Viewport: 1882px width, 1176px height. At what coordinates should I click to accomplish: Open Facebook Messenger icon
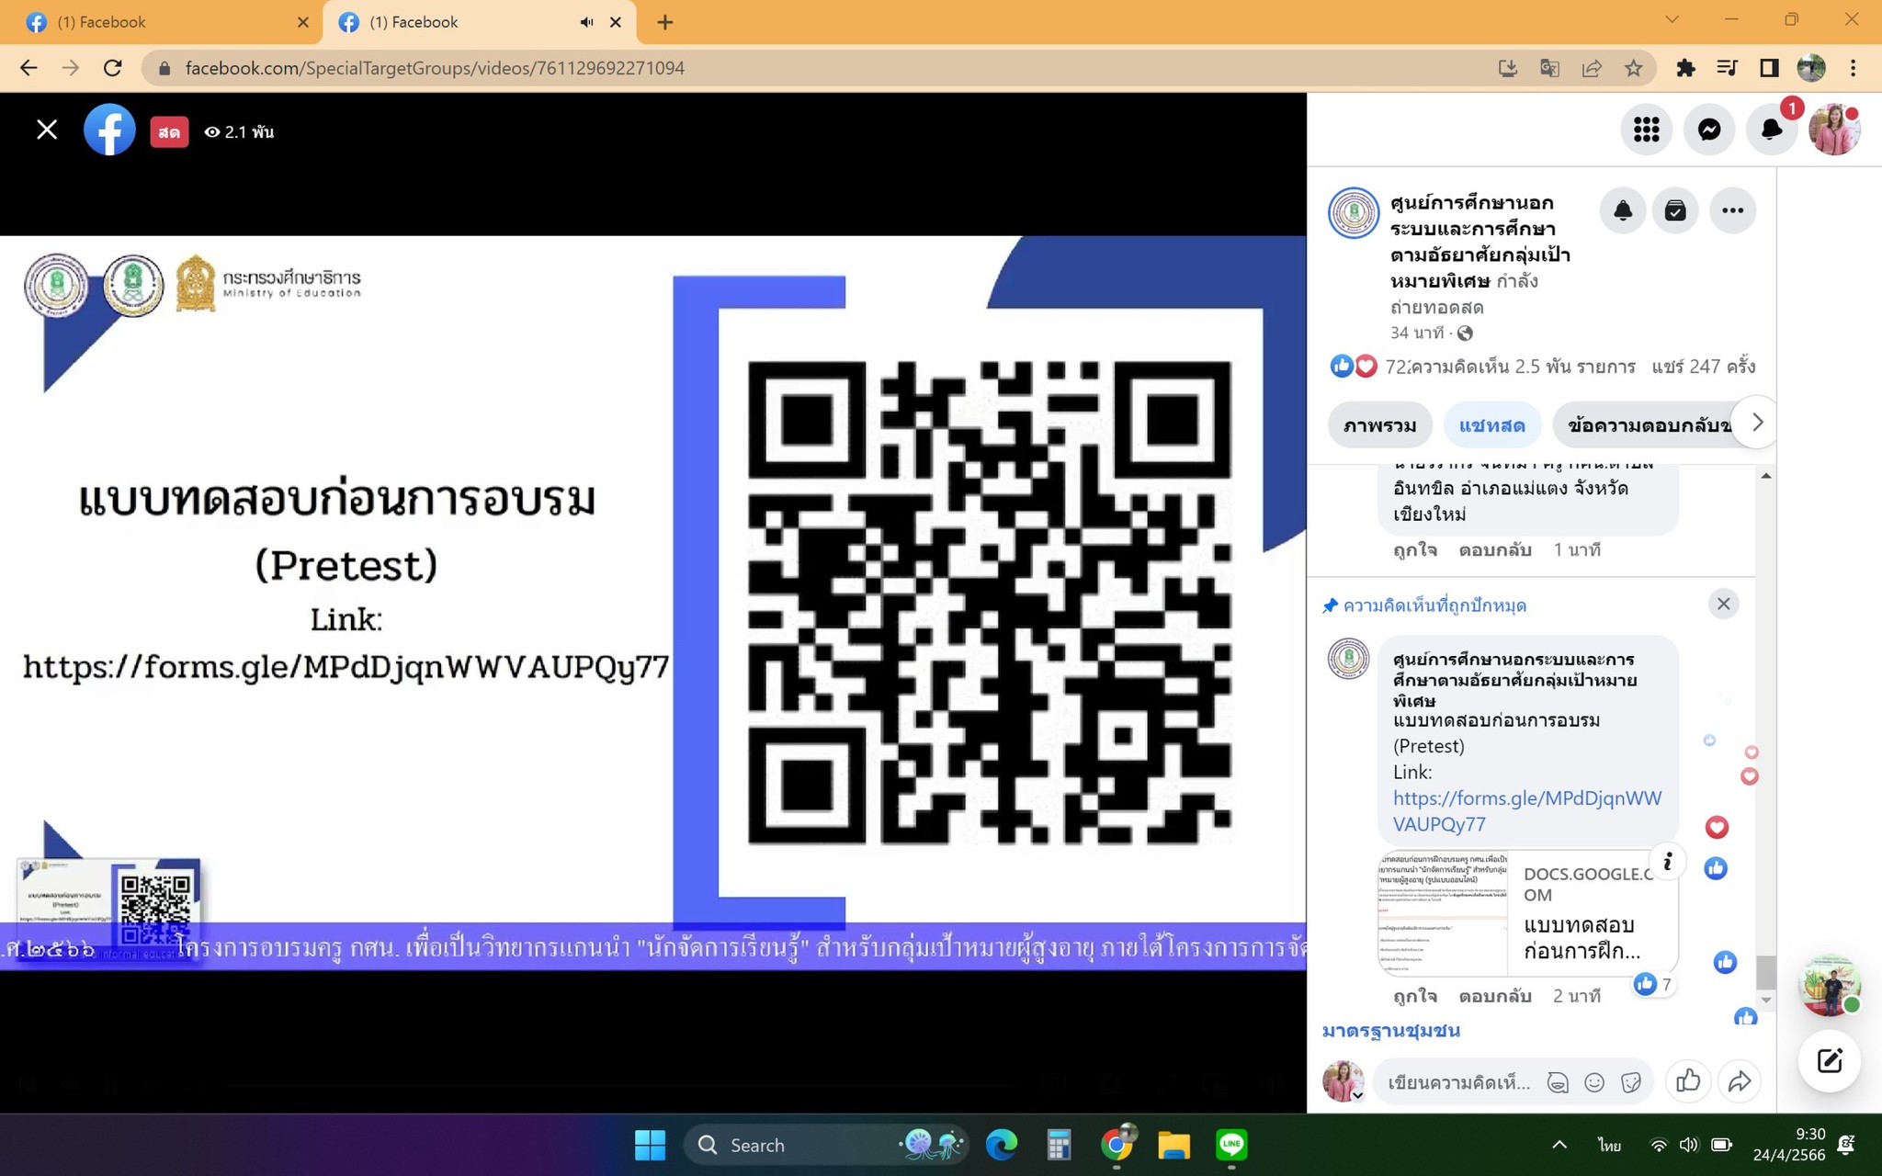point(1708,130)
